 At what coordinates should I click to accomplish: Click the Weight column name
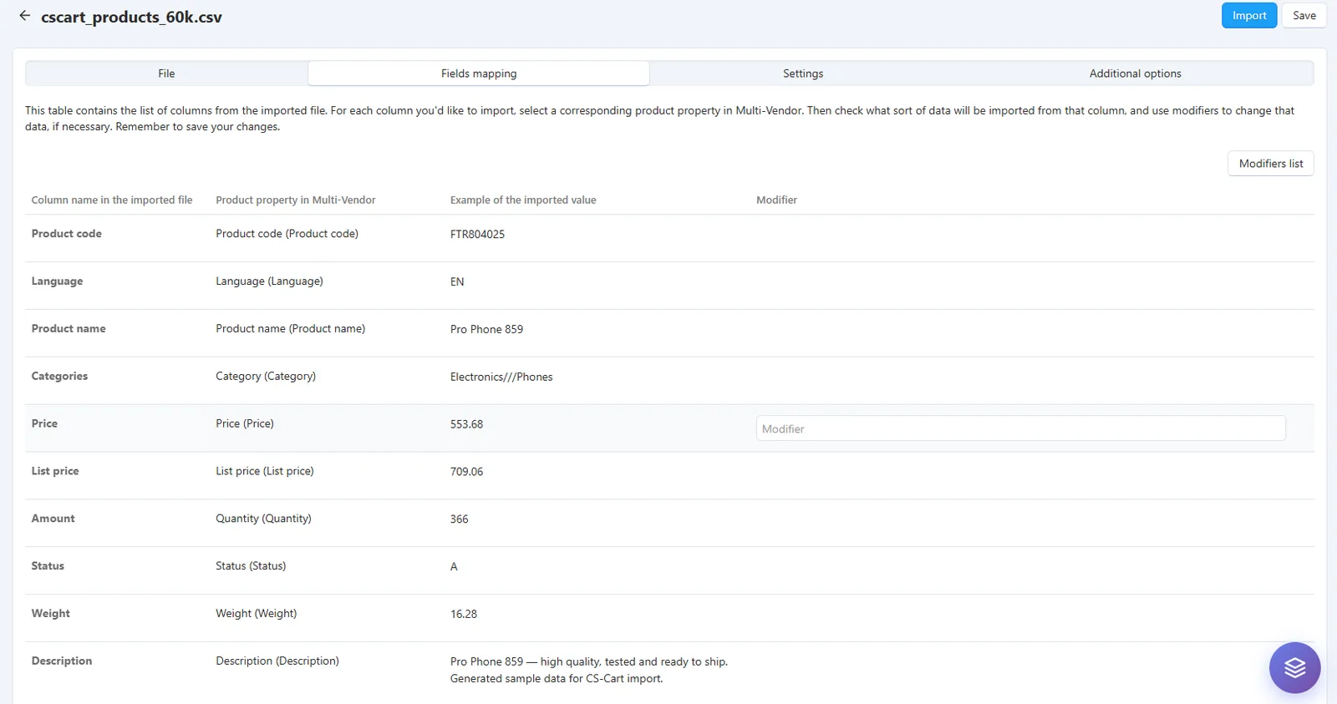tap(50, 614)
